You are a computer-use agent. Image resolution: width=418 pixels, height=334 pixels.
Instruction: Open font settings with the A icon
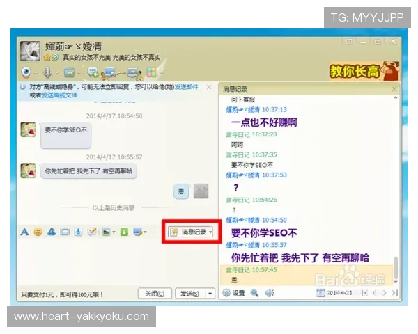tap(24, 232)
